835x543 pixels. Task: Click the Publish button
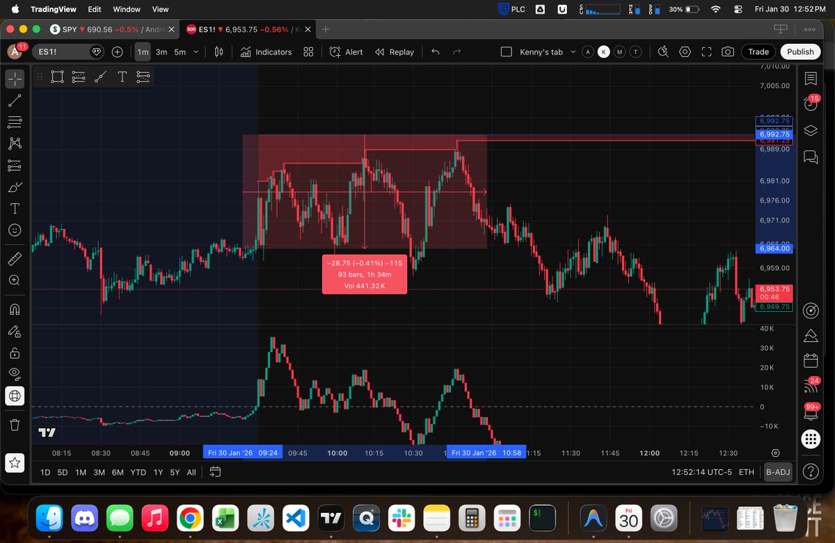click(x=800, y=52)
